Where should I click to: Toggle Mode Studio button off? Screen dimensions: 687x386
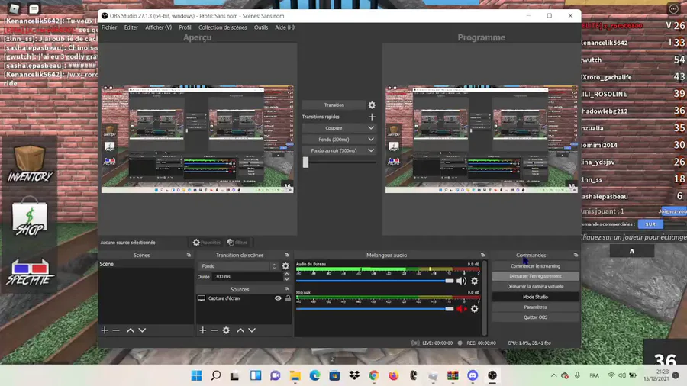click(x=535, y=297)
